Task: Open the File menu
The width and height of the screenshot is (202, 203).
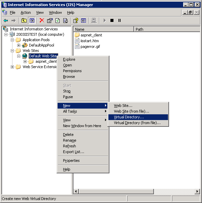Action: pos(12,12)
